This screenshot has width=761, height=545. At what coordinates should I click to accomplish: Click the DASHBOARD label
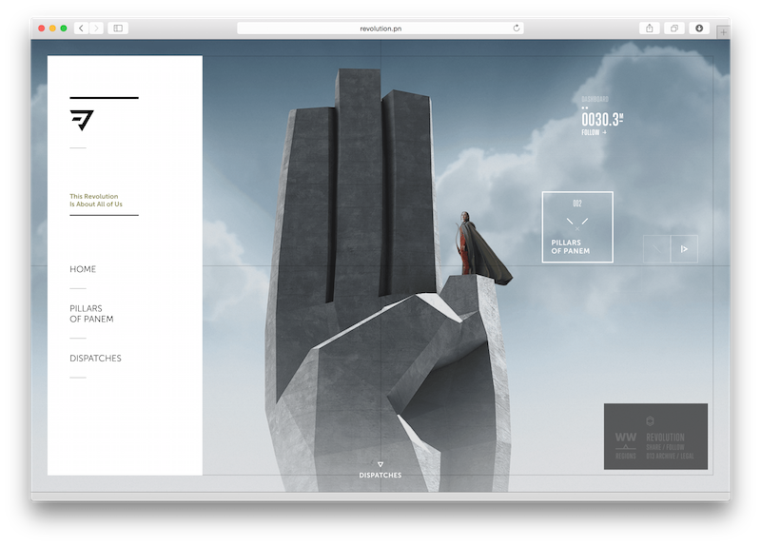(595, 99)
